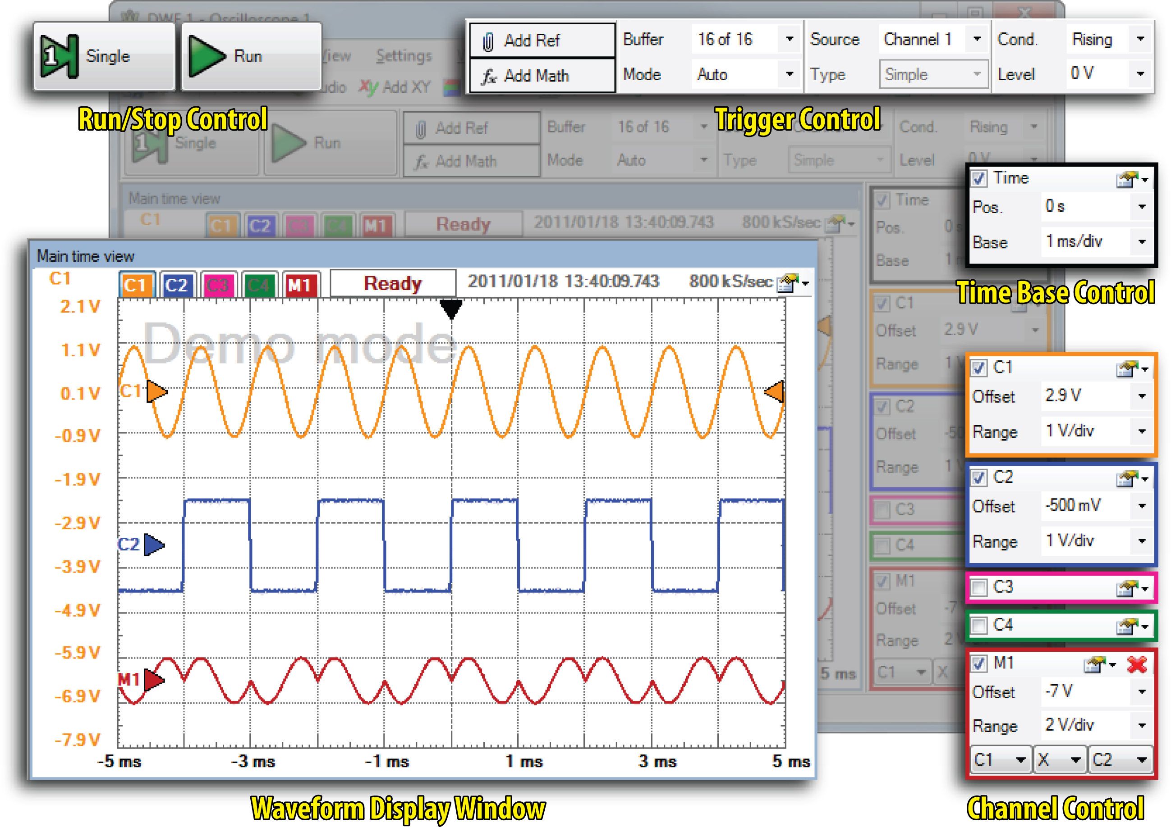The image size is (1171, 827).
Task: Enable C4 checkbox in background channel panel
Action: pyautogui.click(x=882, y=546)
